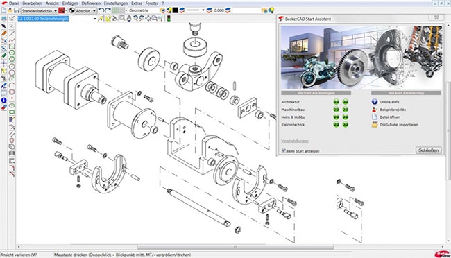This screenshot has width=451, height=258.
Task: Click the new file icon in the toolbar
Action: click(x=3, y=10)
